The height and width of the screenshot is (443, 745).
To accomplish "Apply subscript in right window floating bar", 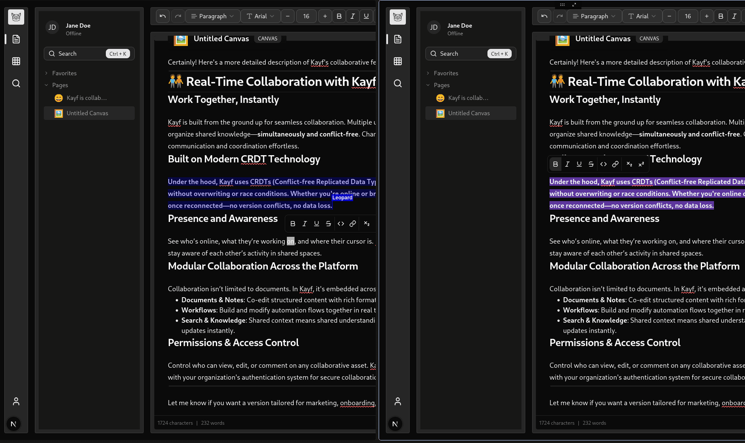I will click(629, 164).
